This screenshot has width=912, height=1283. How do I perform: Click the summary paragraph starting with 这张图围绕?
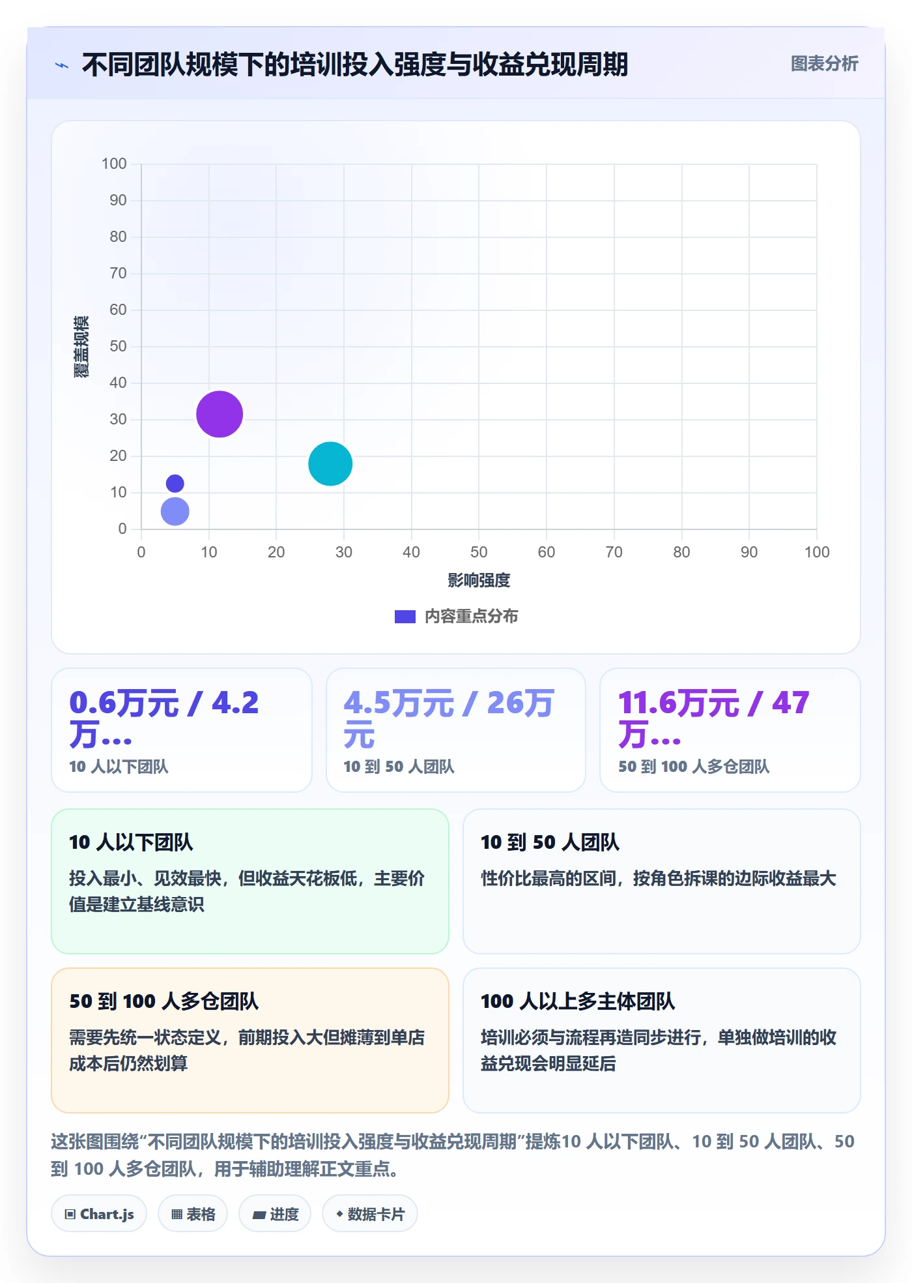pyautogui.click(x=453, y=1155)
